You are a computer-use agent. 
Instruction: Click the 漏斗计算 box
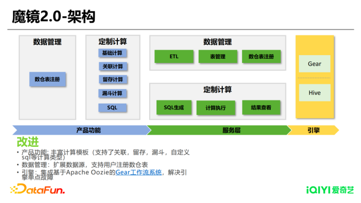click(x=112, y=93)
